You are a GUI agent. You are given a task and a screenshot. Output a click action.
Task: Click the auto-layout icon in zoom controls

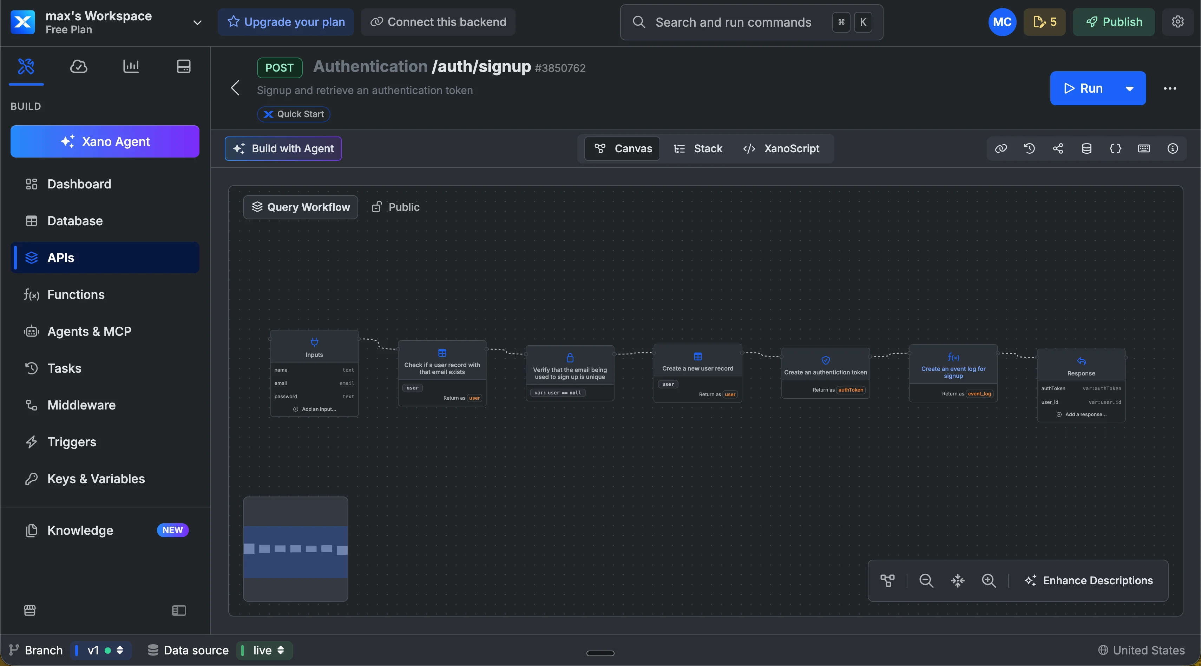pos(887,580)
